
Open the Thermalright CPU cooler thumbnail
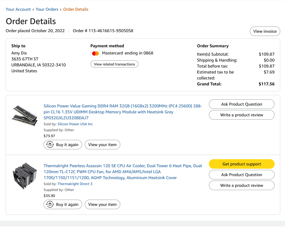(25, 175)
